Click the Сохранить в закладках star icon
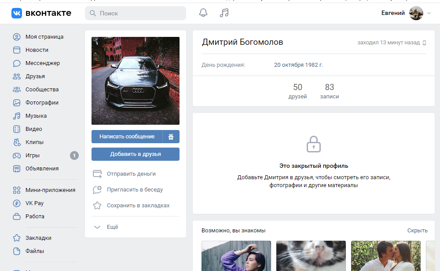Viewport: 440px width, 271px height. [x=97, y=206]
